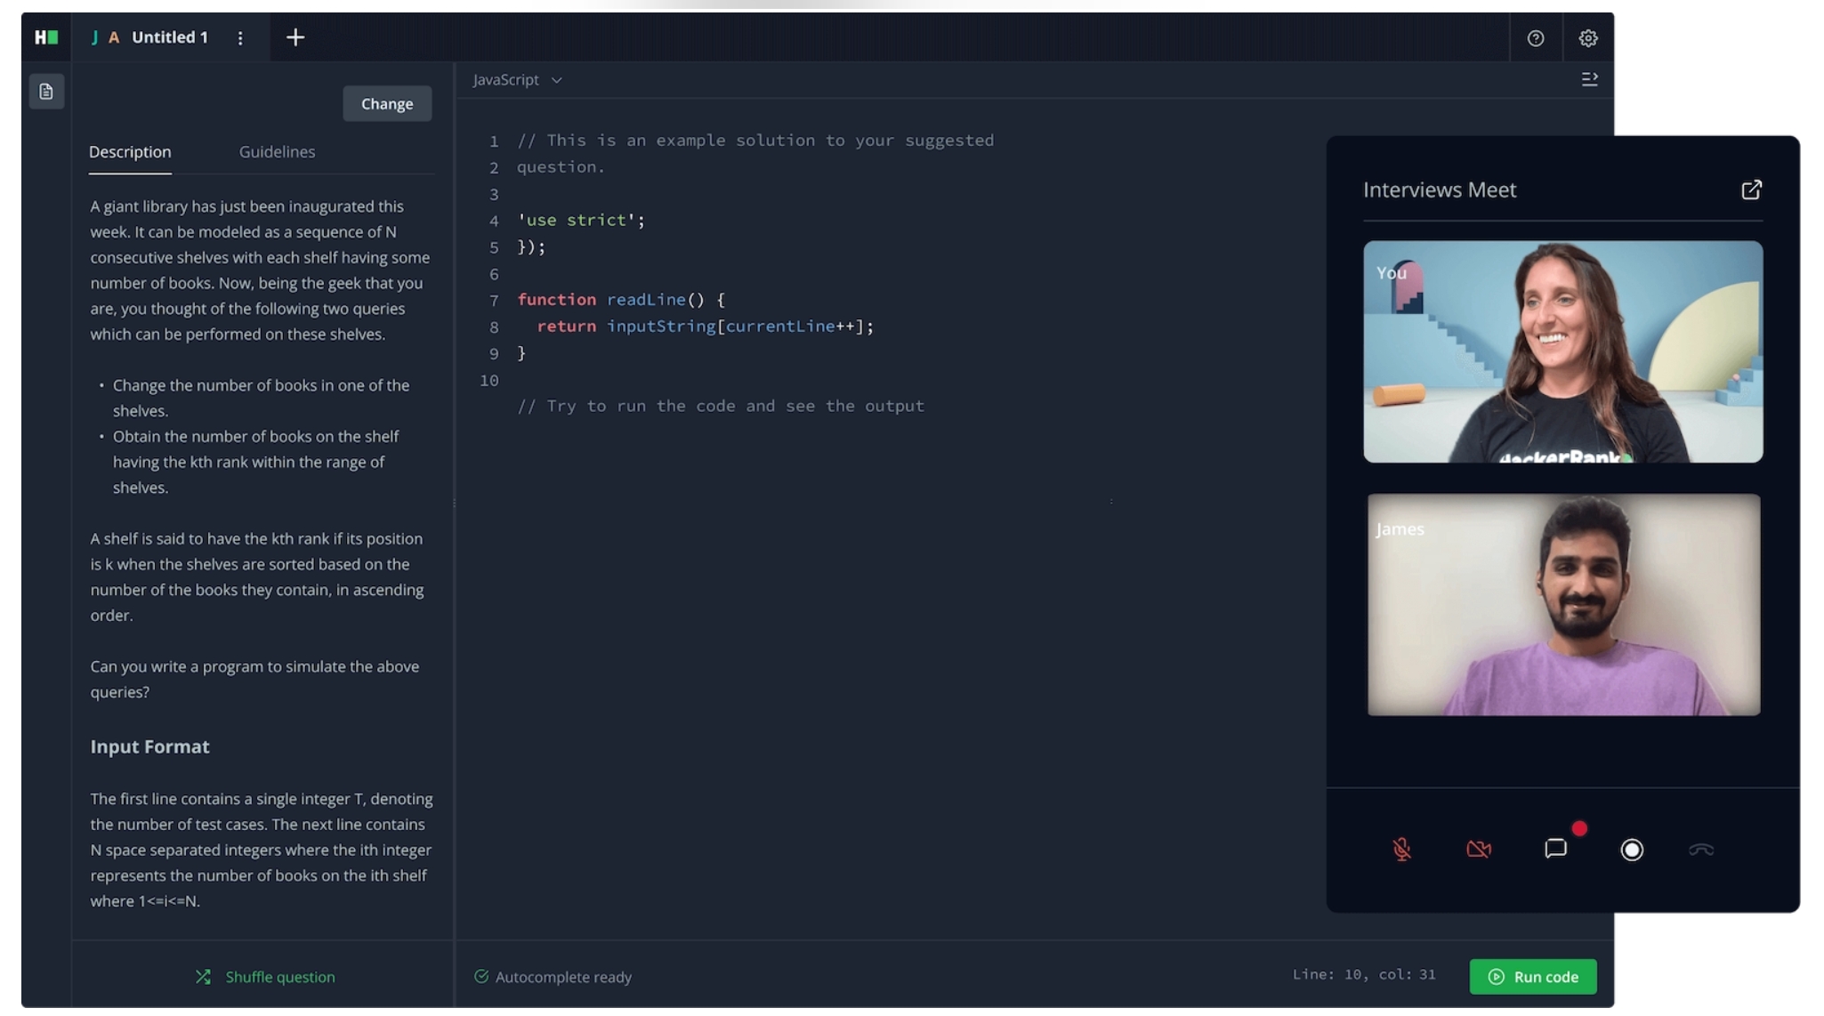This screenshot has height=1016, width=1824.
Task: Add a new tab with plus
Action: pyautogui.click(x=295, y=37)
